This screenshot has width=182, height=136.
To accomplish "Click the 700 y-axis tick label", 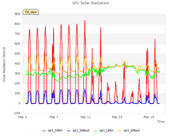I will pyautogui.click(x=17, y=34).
